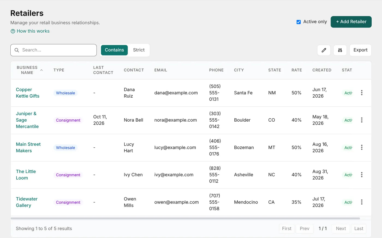Click the Export button
This screenshot has width=382, height=238.
pyautogui.click(x=360, y=50)
